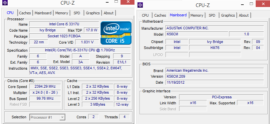The height and width of the screenshot is (124, 270).
Task: Go to SPD tab in right CPU-Z window
Action: 212,15
